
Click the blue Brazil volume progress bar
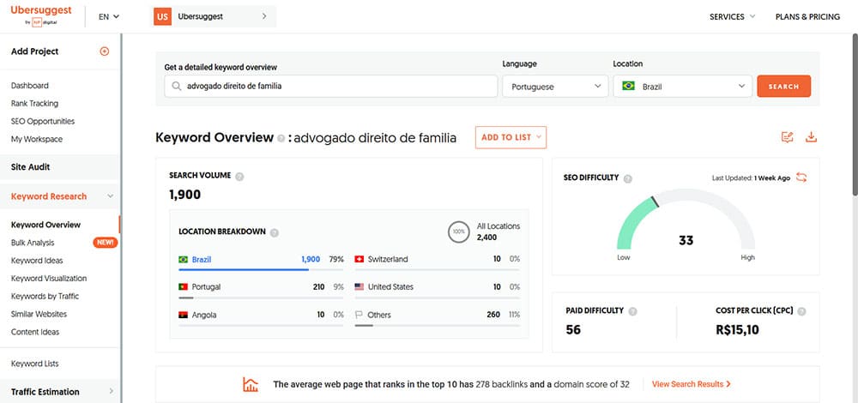coord(244,269)
